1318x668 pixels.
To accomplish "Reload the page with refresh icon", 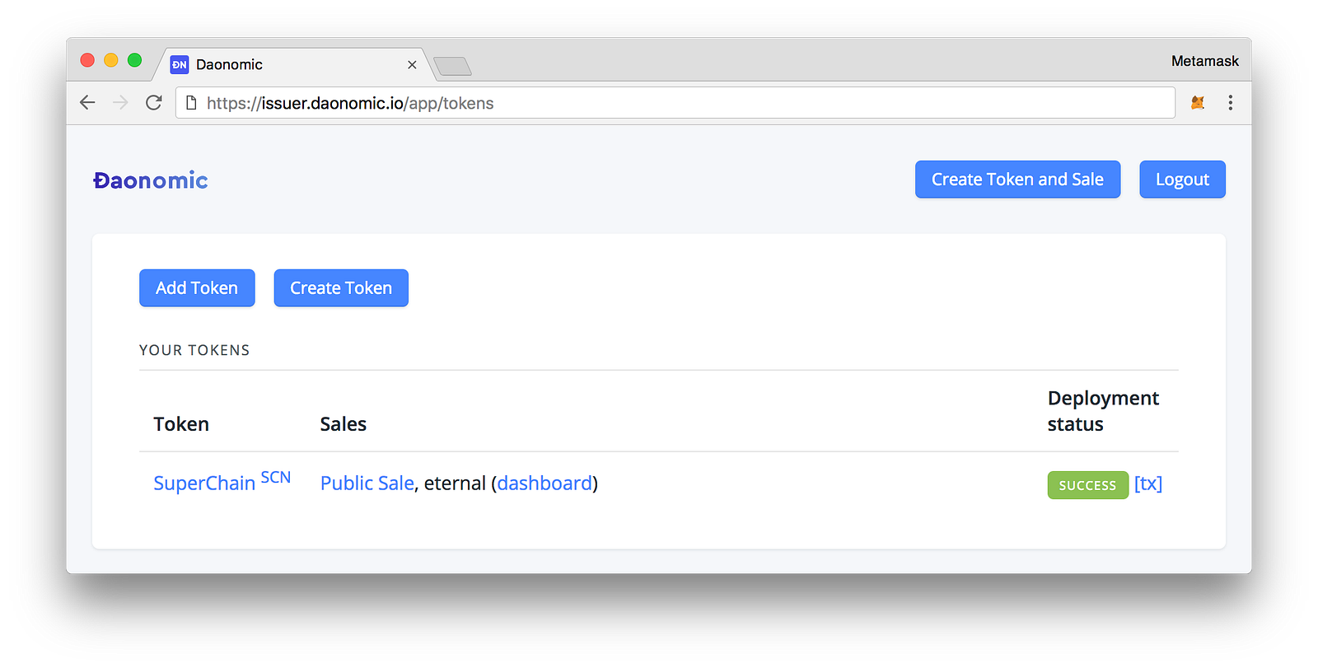I will click(154, 103).
